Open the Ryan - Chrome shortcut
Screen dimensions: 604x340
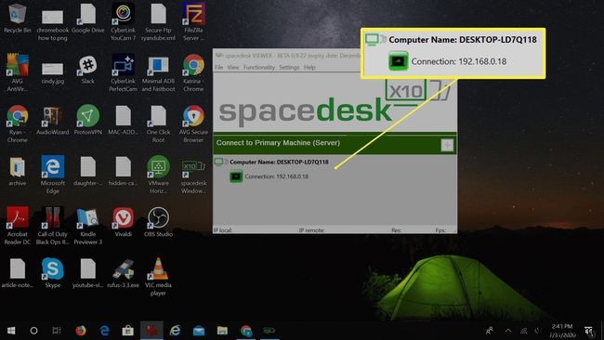tap(18, 124)
